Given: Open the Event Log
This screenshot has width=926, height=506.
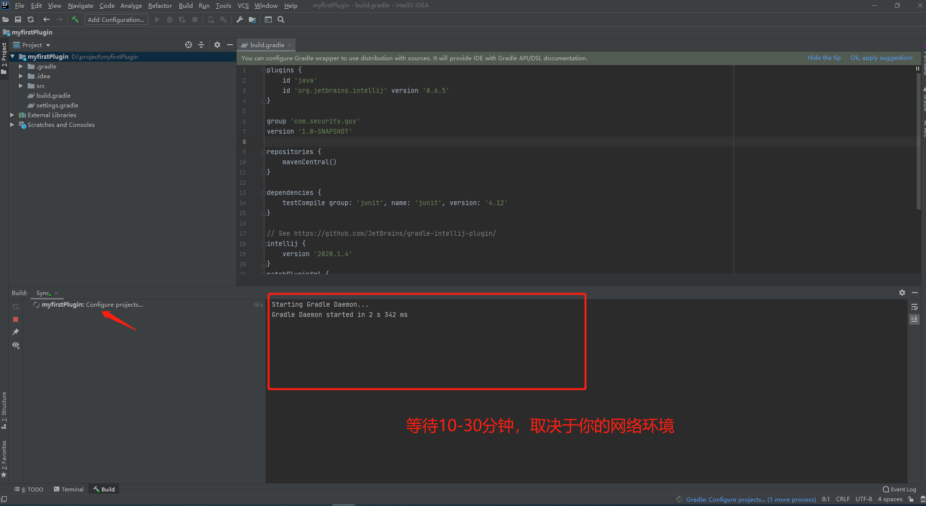Looking at the screenshot, I should [900, 489].
